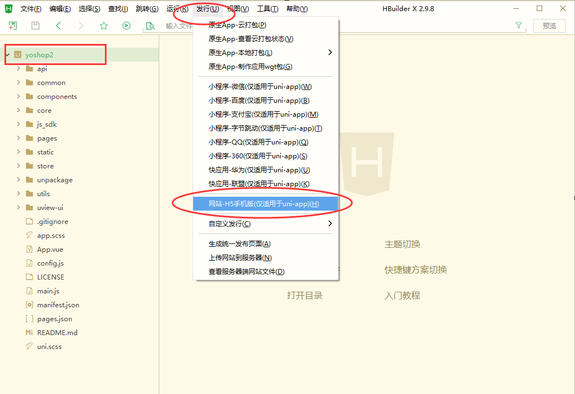This screenshot has width=575, height=394.
Task: Click the app.scss file icon
Action: tap(29, 235)
